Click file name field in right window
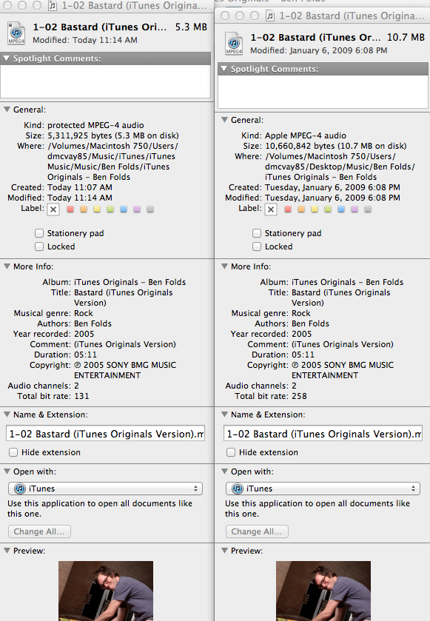This screenshot has height=621, width=430. point(323,434)
